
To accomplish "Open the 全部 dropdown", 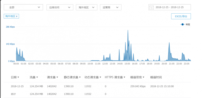I will tap(23, 7).
